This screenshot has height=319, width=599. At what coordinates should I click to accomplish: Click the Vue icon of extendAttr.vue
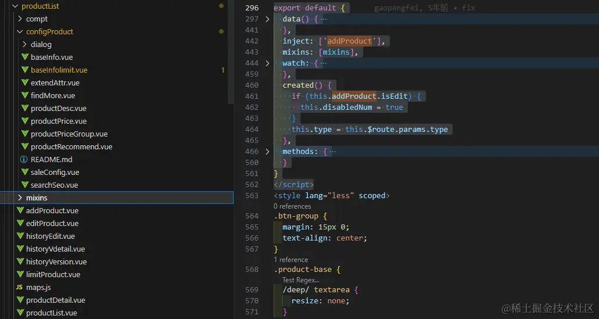pyautogui.click(x=25, y=83)
